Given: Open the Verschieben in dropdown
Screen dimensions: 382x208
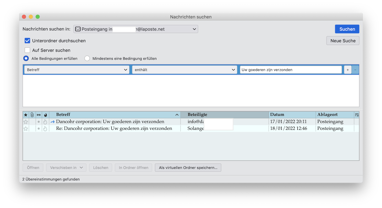Looking at the screenshot, I should [66, 168].
